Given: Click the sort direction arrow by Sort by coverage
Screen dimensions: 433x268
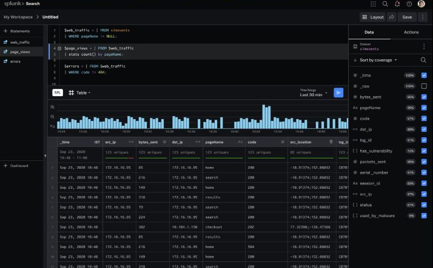Looking at the screenshot, I should click(355, 60).
